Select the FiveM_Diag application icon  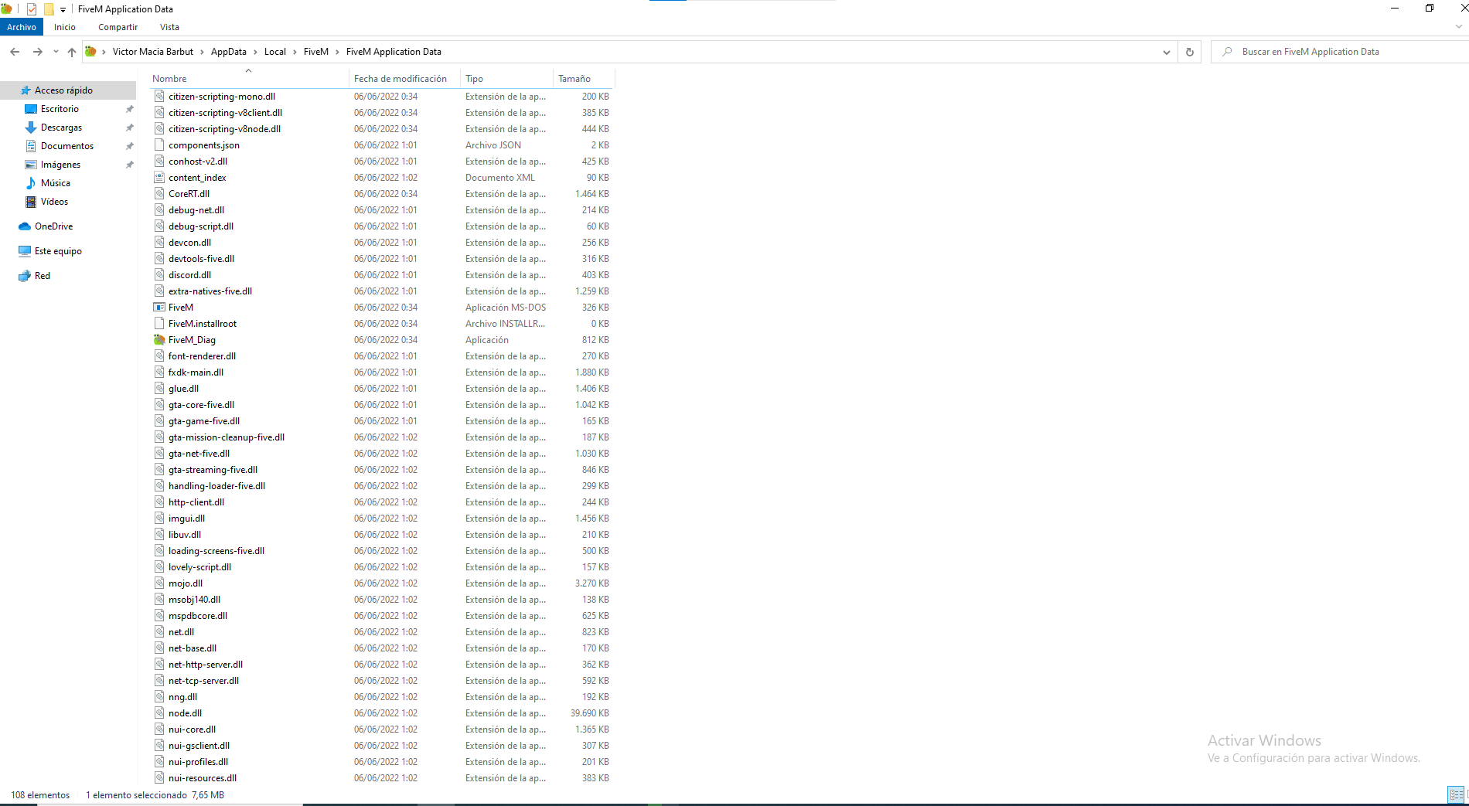pos(159,340)
